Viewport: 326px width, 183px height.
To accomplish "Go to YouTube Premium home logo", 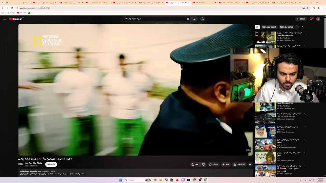I will coord(16,19).
